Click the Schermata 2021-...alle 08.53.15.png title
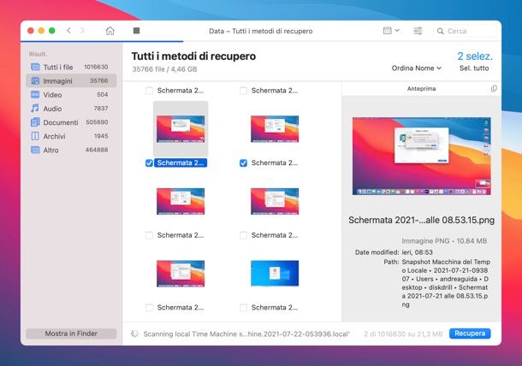The width and height of the screenshot is (522, 366). (422, 220)
